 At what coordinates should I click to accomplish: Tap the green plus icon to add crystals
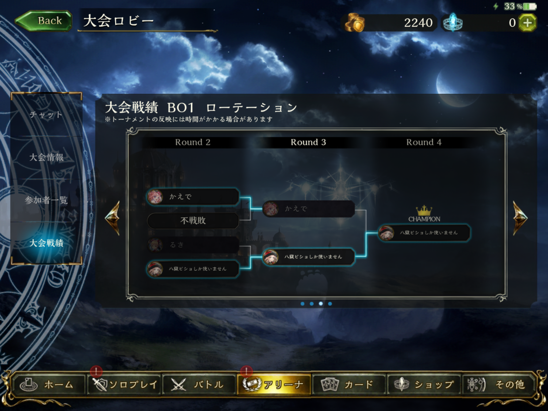(x=527, y=23)
